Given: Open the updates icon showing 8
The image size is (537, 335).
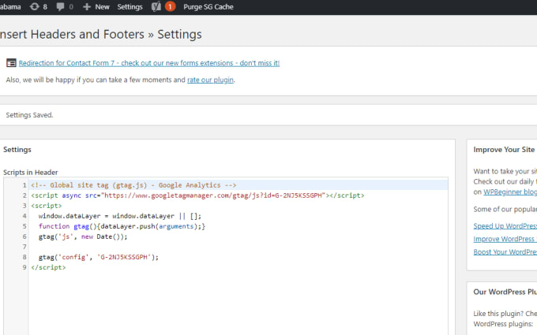Looking at the screenshot, I should (x=38, y=6).
